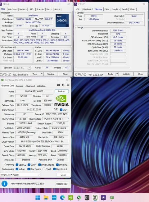Toggle the DirectML checkbox

[57, 165]
